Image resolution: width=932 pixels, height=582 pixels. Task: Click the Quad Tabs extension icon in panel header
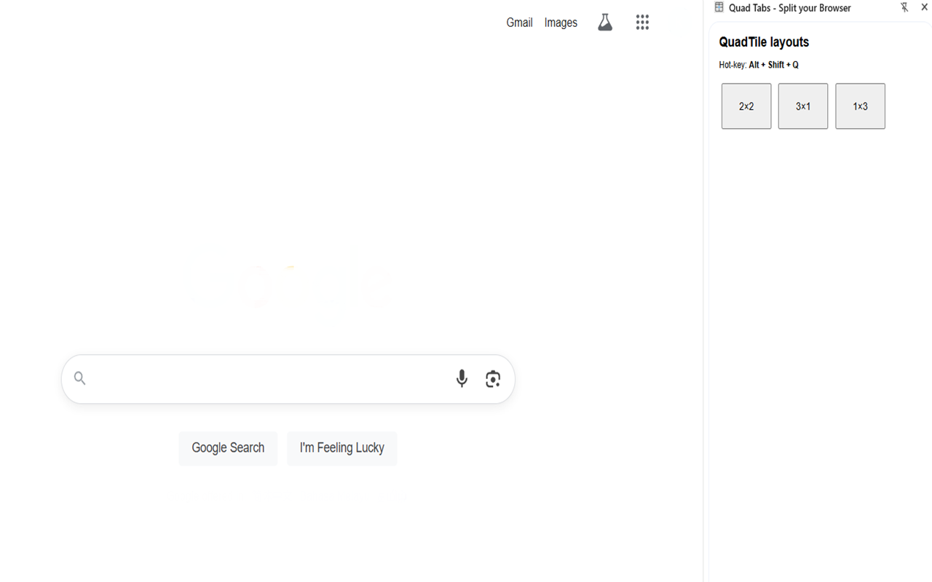point(719,7)
